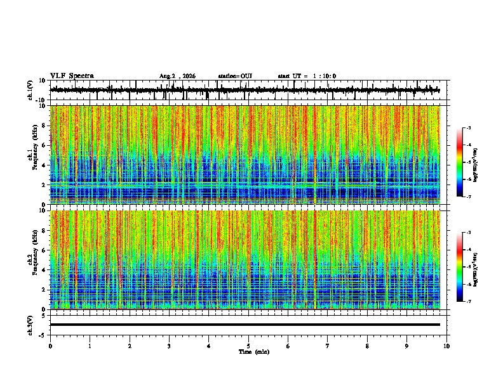Click the '-7' label on the ch.2 color bar

[468, 301]
